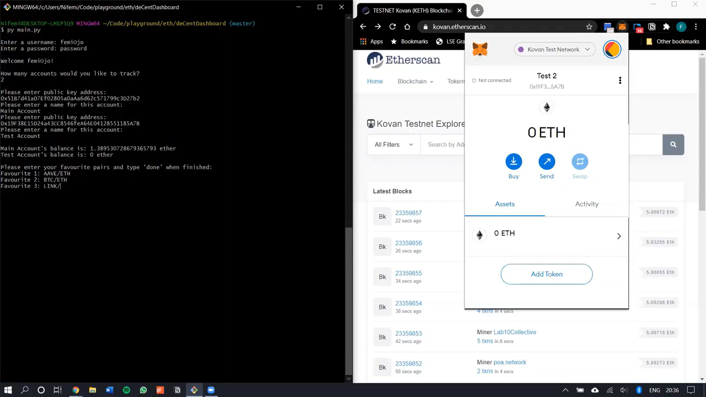
Task: Expand the 0 ETH asset row arrow
Action: coord(619,236)
